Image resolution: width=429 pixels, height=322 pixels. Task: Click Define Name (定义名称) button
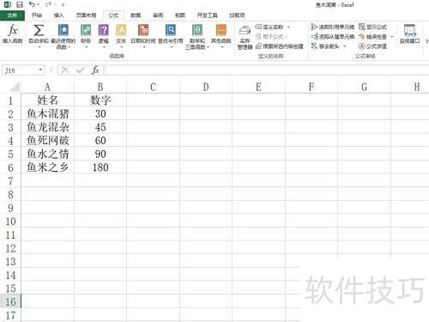pyautogui.click(x=269, y=27)
